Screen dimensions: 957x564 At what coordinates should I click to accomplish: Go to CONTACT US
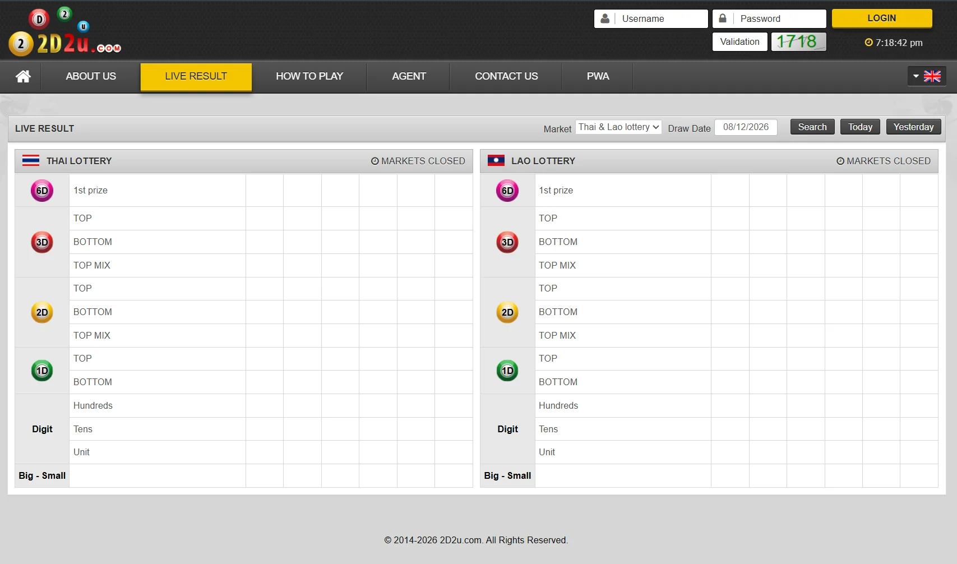(506, 76)
